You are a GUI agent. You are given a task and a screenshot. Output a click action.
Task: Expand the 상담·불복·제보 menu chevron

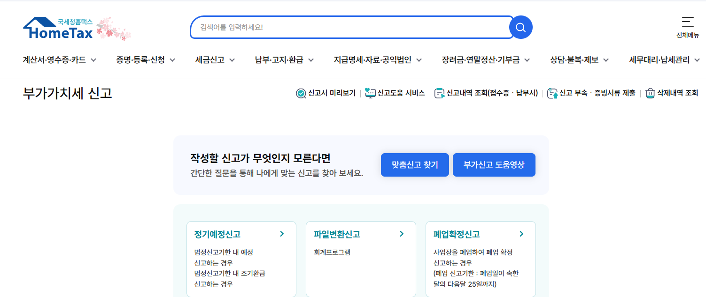point(606,60)
